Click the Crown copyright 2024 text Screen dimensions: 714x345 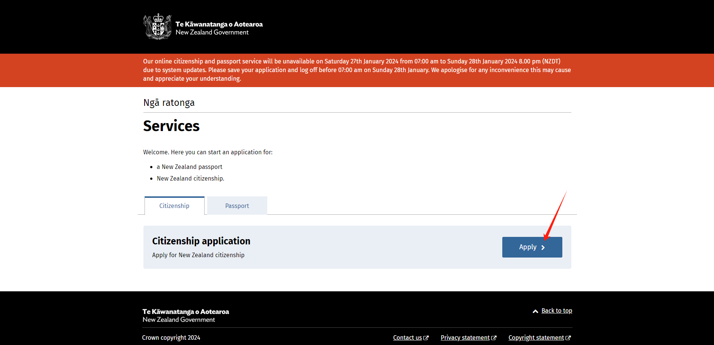pyautogui.click(x=171, y=337)
